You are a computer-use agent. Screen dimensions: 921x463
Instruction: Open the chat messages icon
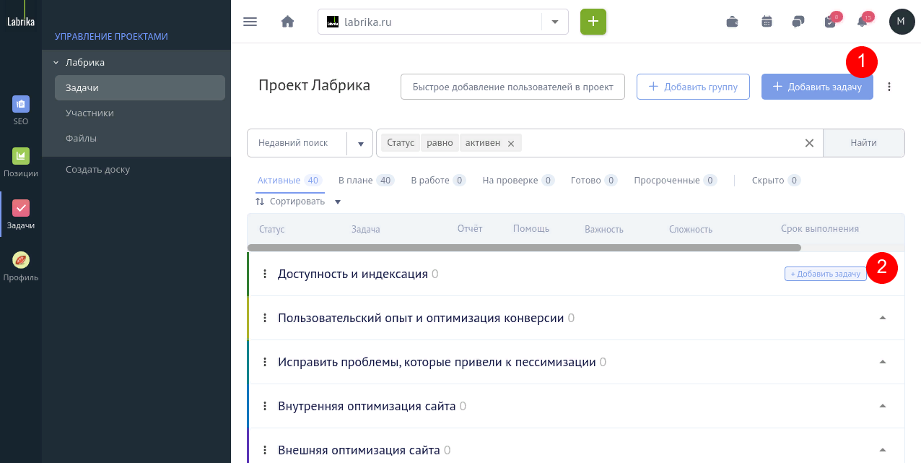[798, 22]
